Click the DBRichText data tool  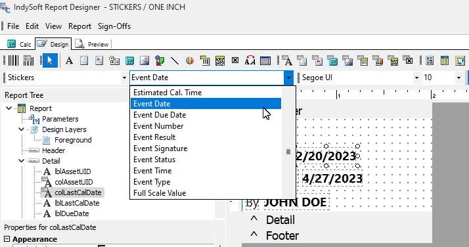pyautogui.click(x=317, y=60)
